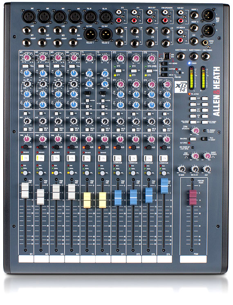The width and height of the screenshot is (233, 305).
Task: Toggle the AUD button on channel T1
Action: (87, 147)
